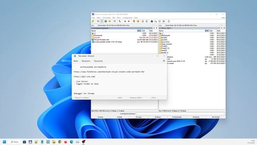Sort left panel by Name column header

(114, 31)
